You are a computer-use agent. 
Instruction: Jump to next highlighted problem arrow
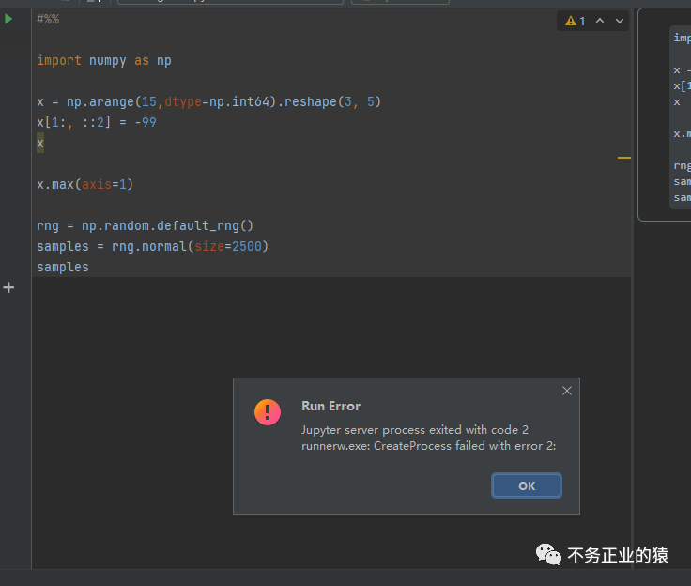pos(621,21)
